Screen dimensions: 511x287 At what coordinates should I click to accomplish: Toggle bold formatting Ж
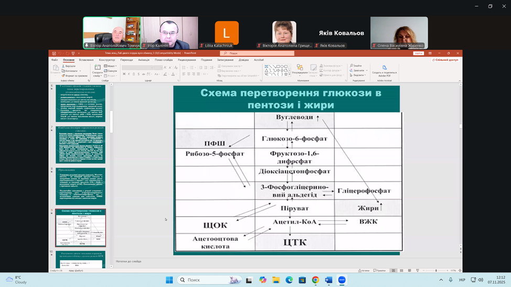[124, 74]
